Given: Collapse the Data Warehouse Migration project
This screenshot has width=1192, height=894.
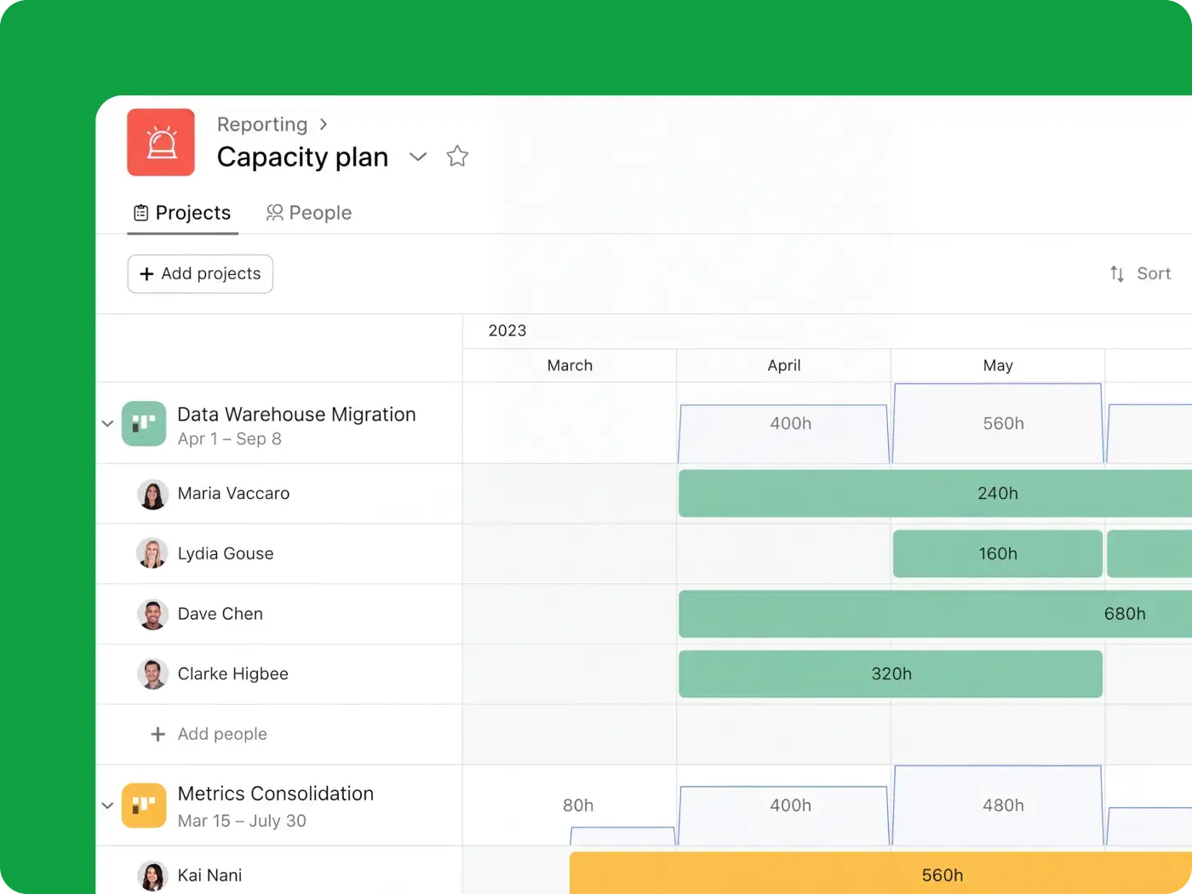Looking at the screenshot, I should tap(107, 423).
